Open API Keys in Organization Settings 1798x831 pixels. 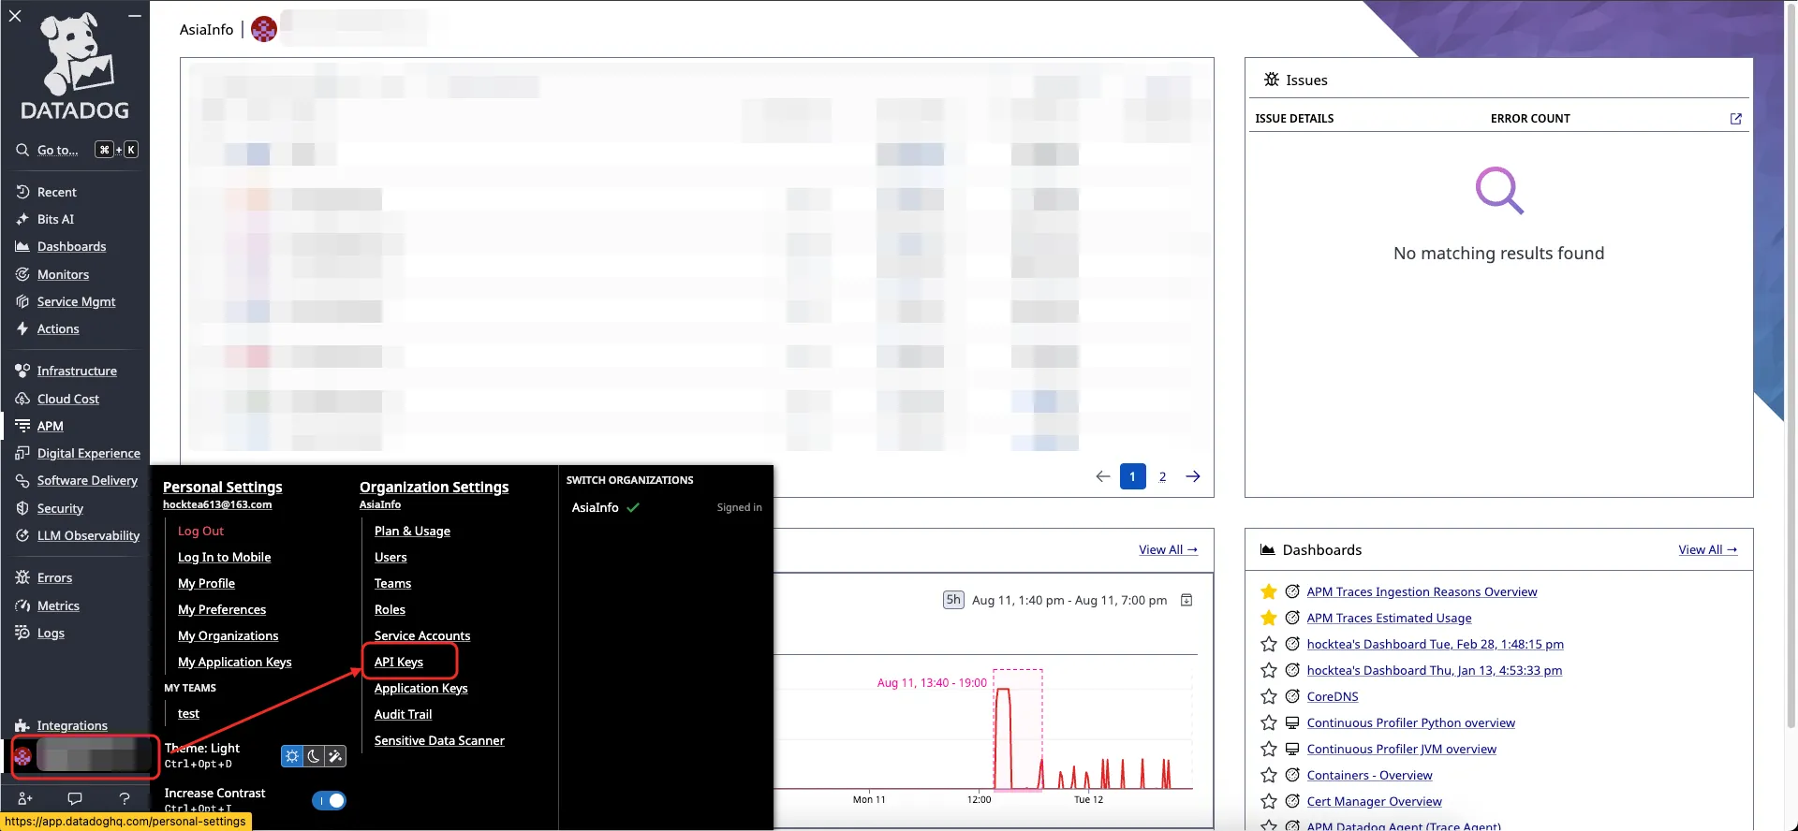click(399, 662)
